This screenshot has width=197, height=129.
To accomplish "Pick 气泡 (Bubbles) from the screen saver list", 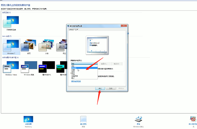I will click(x=73, y=74).
